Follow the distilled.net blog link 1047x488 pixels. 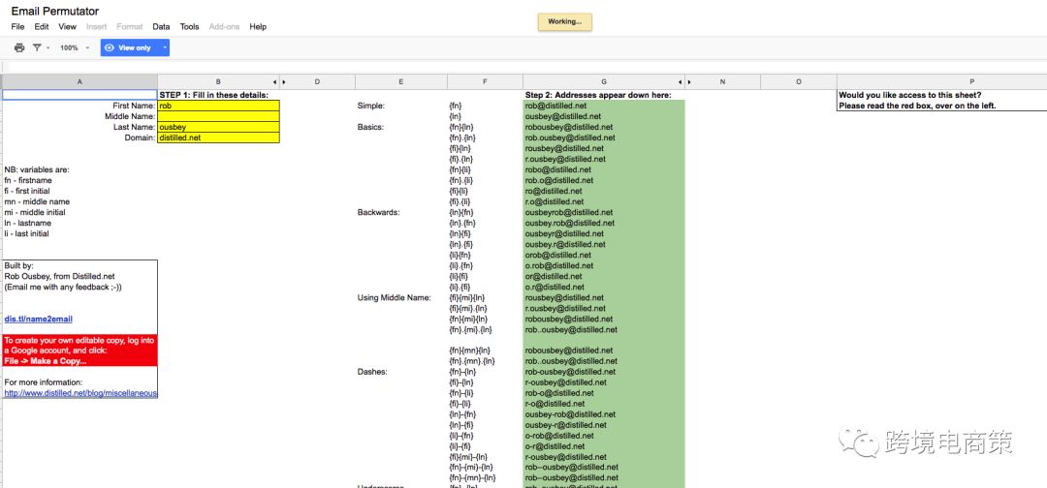coord(79,393)
